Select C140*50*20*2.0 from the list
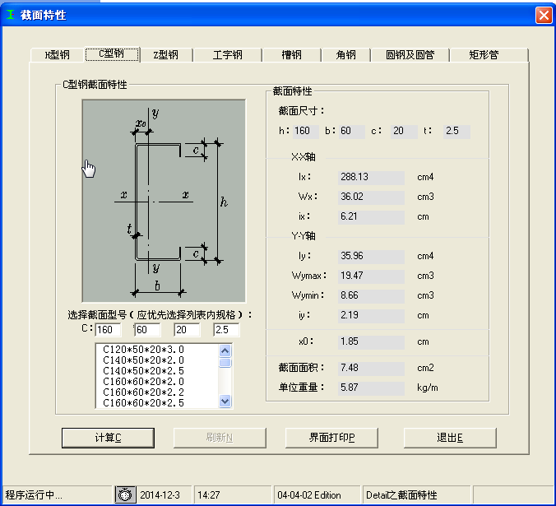The width and height of the screenshot is (556, 506). pos(158,360)
